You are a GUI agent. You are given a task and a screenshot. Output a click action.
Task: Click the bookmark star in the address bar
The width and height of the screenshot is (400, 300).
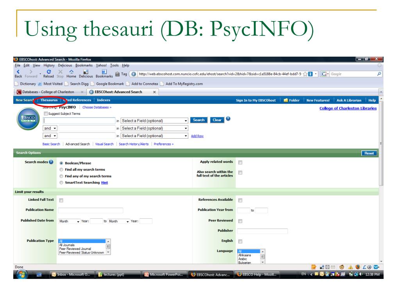(x=305, y=74)
